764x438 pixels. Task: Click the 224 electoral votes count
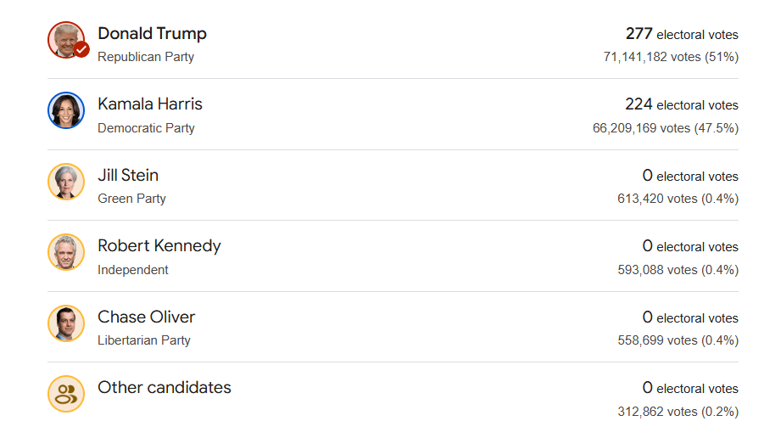(682, 104)
